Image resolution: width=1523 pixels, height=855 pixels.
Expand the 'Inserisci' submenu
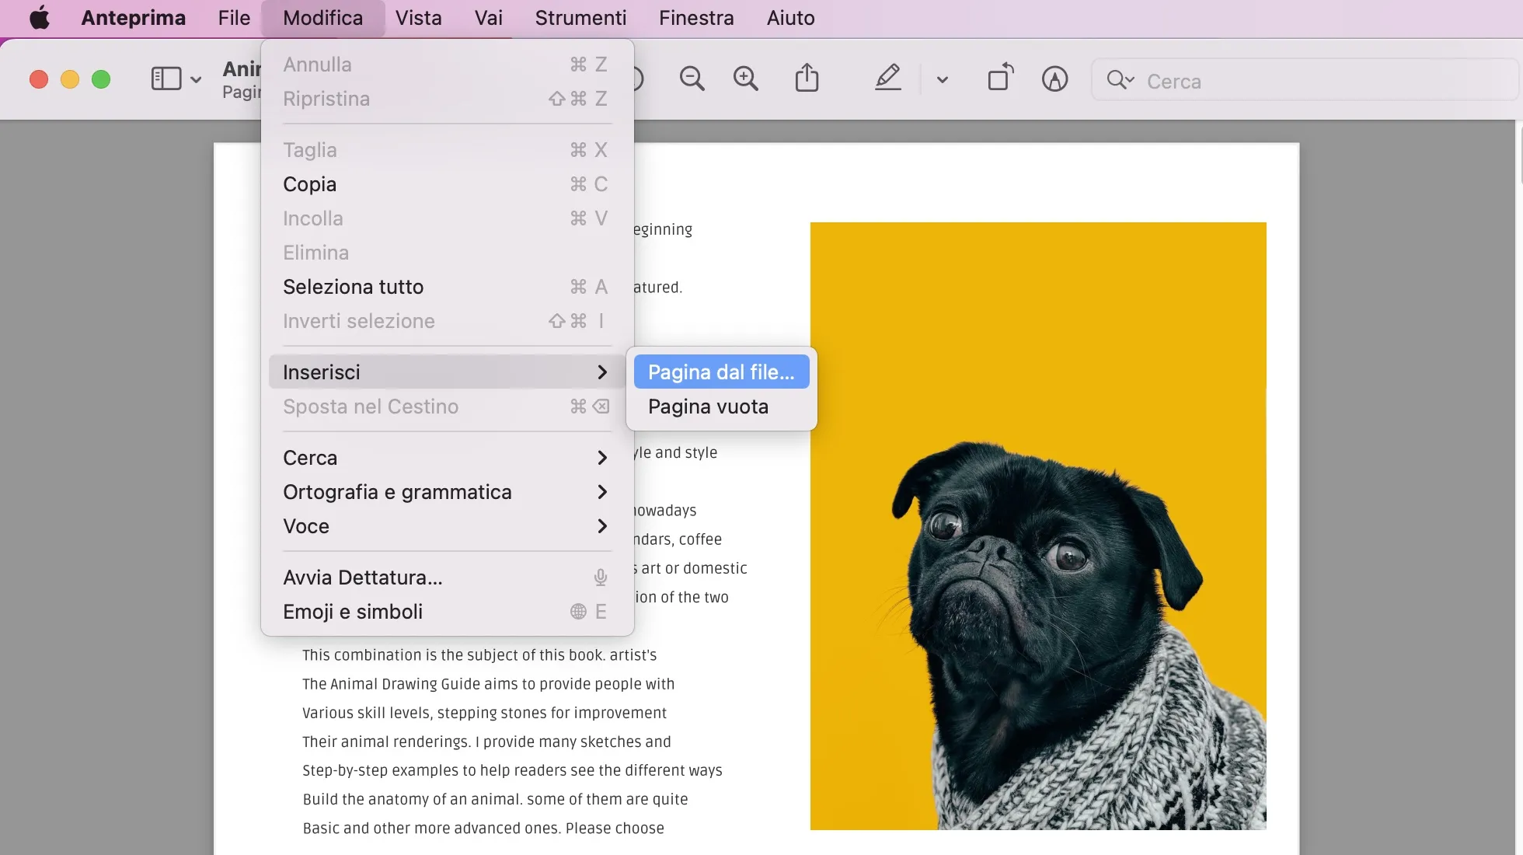pos(441,372)
